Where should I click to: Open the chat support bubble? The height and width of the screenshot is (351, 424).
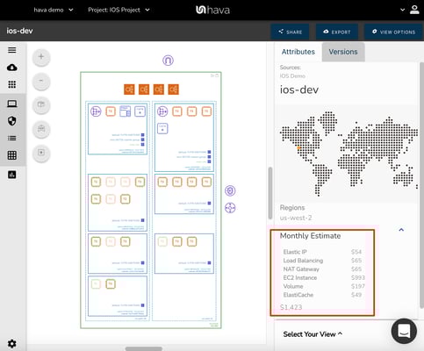click(x=404, y=331)
